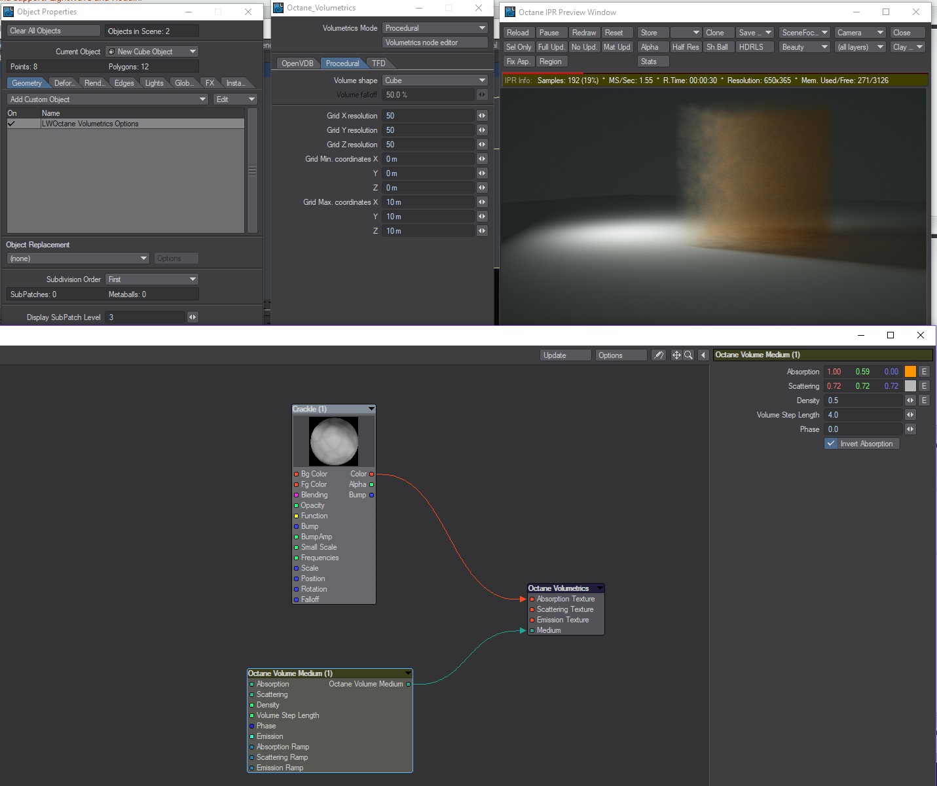Screen dimensions: 937x786
Task: Open the Edges tab in Object Properties
Action: pos(124,83)
